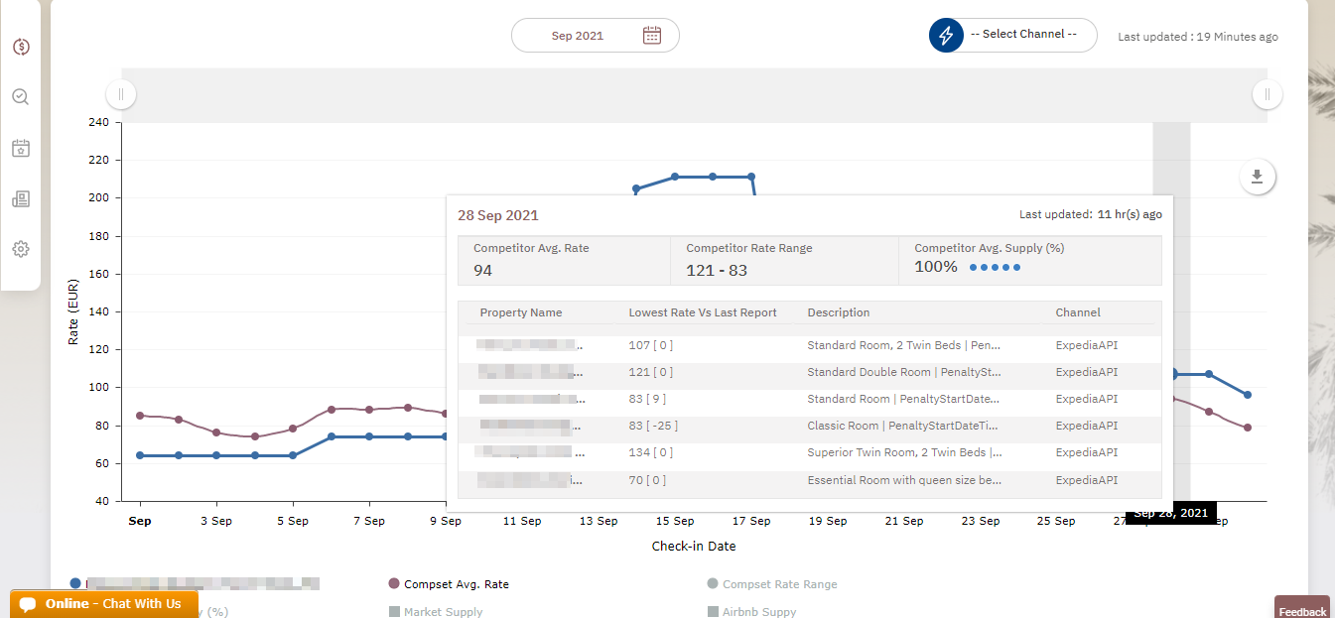1335x618 pixels.
Task: Click the left range slider handle
Action: click(121, 95)
